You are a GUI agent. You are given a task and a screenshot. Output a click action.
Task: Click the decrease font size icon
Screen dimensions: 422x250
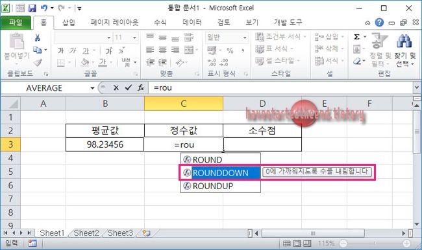pos(121,51)
